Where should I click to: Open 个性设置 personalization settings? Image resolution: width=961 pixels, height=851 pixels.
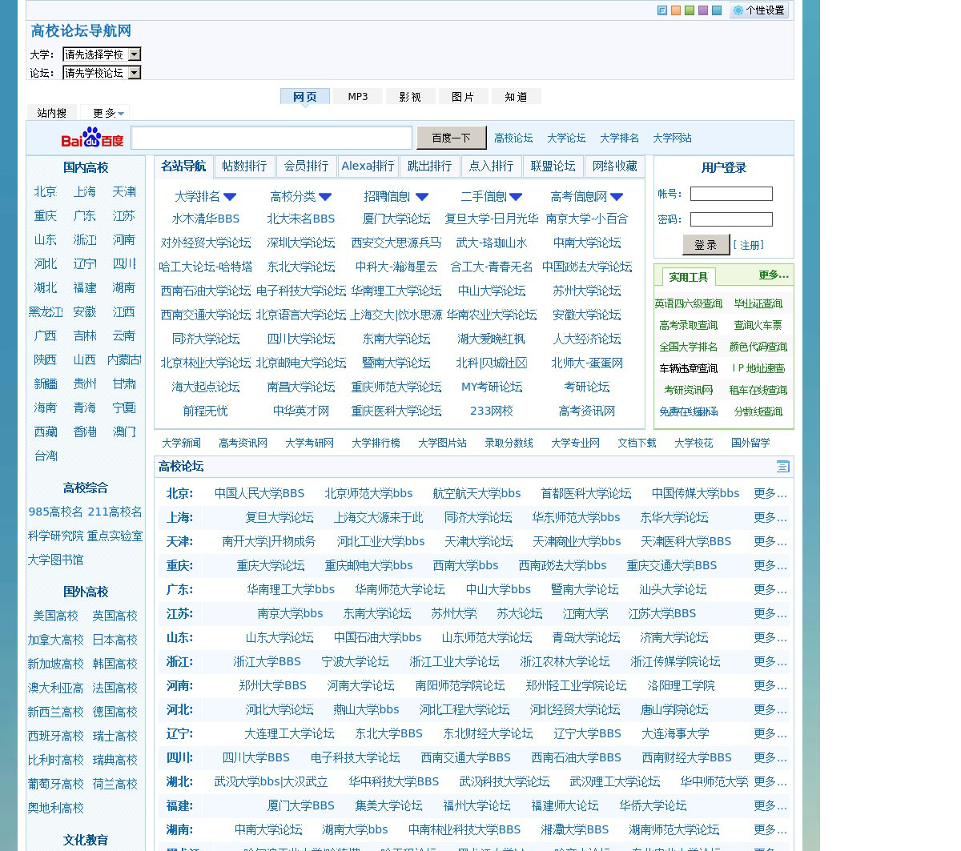tap(758, 10)
